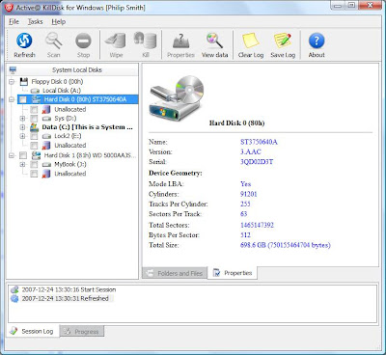Click the Refresh toolbar icon

click(x=24, y=41)
